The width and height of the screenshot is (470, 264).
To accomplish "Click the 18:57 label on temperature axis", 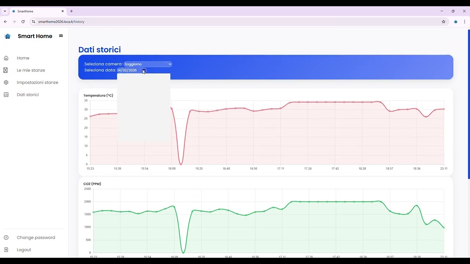I will (x=389, y=169).
